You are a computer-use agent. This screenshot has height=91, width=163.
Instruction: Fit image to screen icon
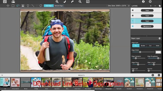point(88,2)
